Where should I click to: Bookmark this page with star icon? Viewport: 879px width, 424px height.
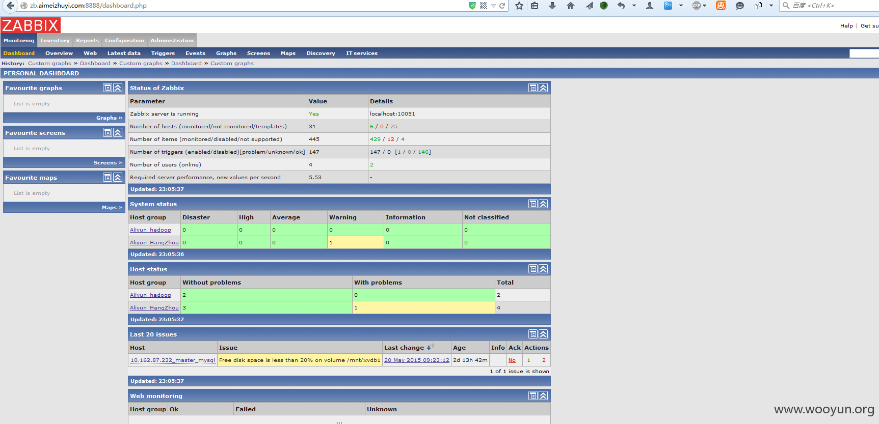[x=519, y=6]
